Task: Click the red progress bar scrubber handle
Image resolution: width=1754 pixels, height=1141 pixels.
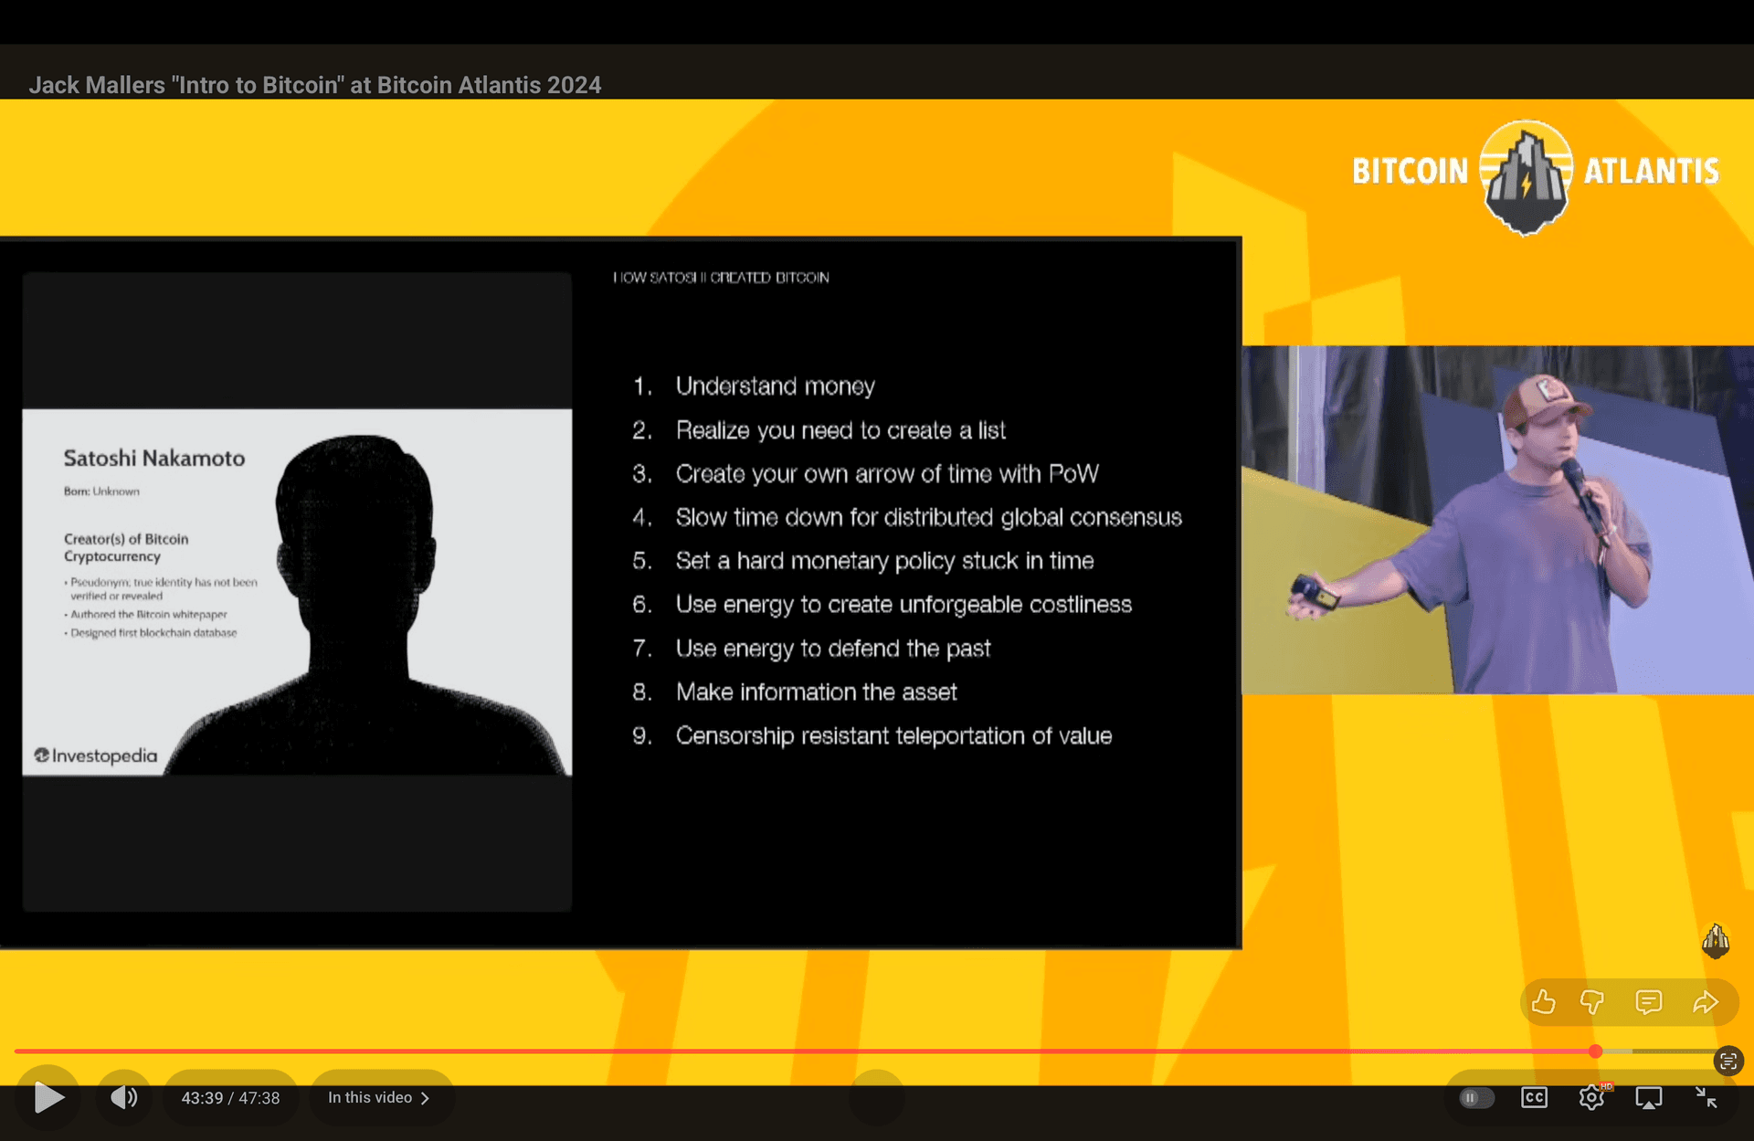Action: (1595, 1051)
